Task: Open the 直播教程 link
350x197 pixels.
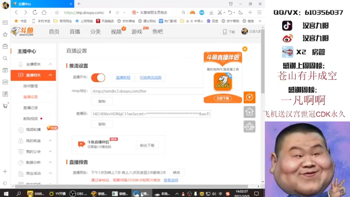Action: (x=123, y=77)
